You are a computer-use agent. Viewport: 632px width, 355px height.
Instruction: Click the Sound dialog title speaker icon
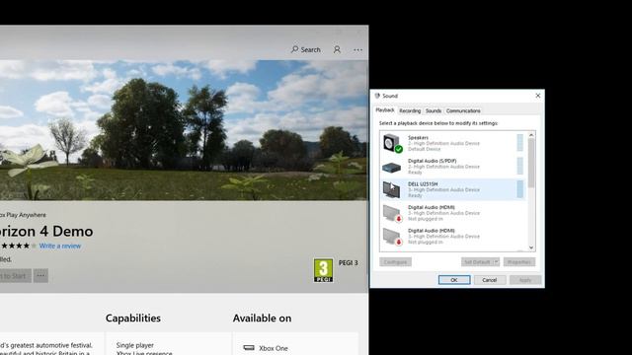(x=377, y=96)
